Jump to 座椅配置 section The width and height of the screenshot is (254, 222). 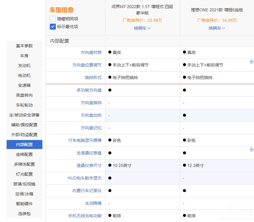24,154
